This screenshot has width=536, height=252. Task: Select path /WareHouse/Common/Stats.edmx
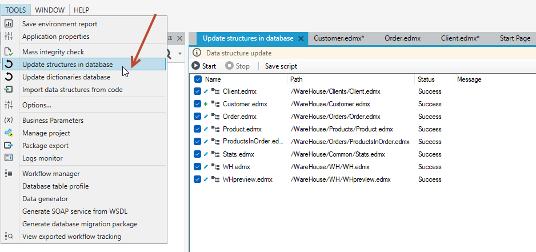click(337, 154)
